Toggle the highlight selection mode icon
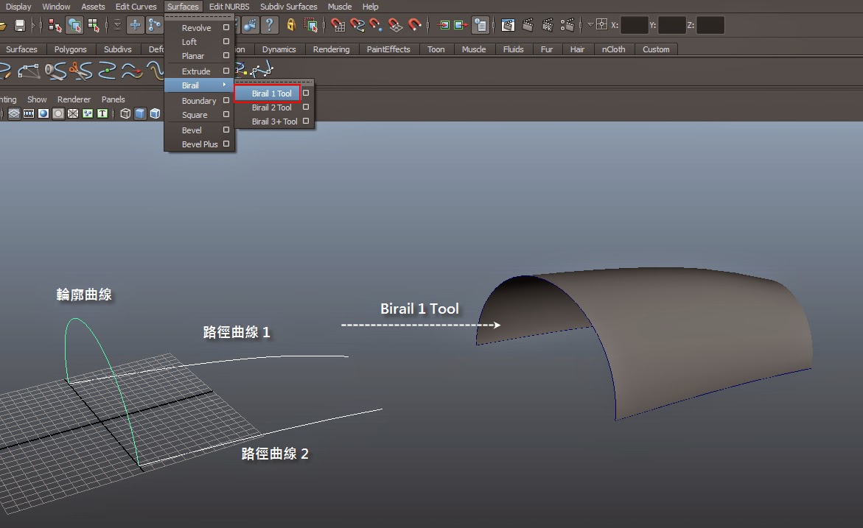863x528 pixels. (311, 24)
